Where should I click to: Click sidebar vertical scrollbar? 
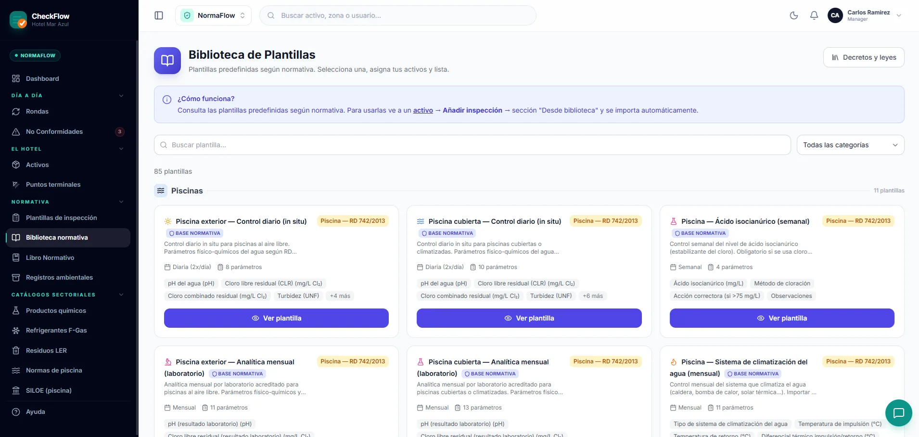tap(137, 238)
